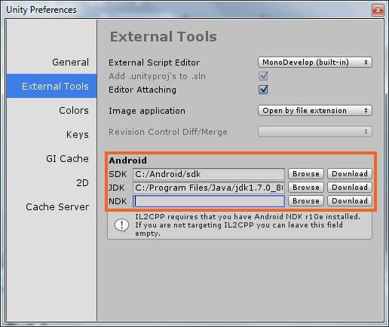Viewport: 389px width, 327px height.
Task: Close the Unity Preferences window
Action: tap(378, 10)
